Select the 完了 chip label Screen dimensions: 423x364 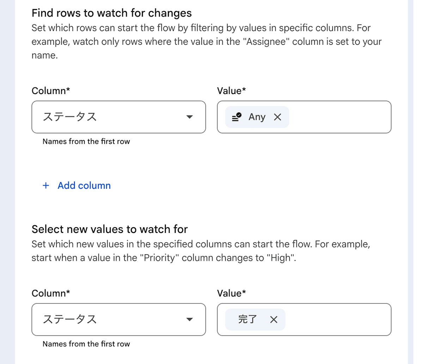click(247, 320)
